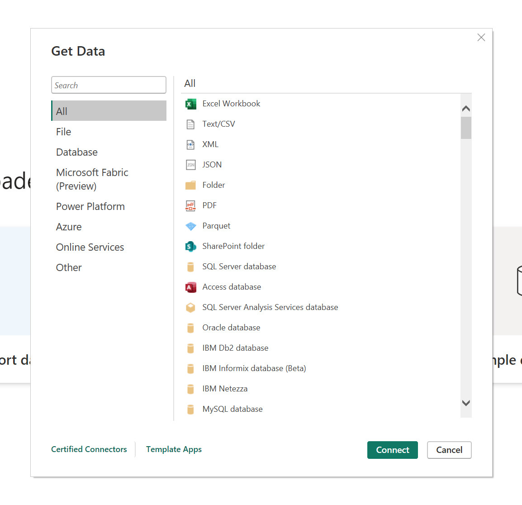Viewport: 522px width, 505px height.
Task: Click the IBM Informix database icon
Action: click(190, 368)
